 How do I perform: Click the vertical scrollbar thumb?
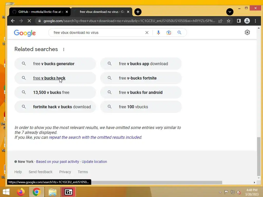[x=259, y=157]
